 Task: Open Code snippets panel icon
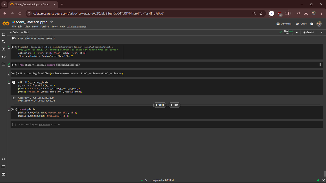coord(4,159)
